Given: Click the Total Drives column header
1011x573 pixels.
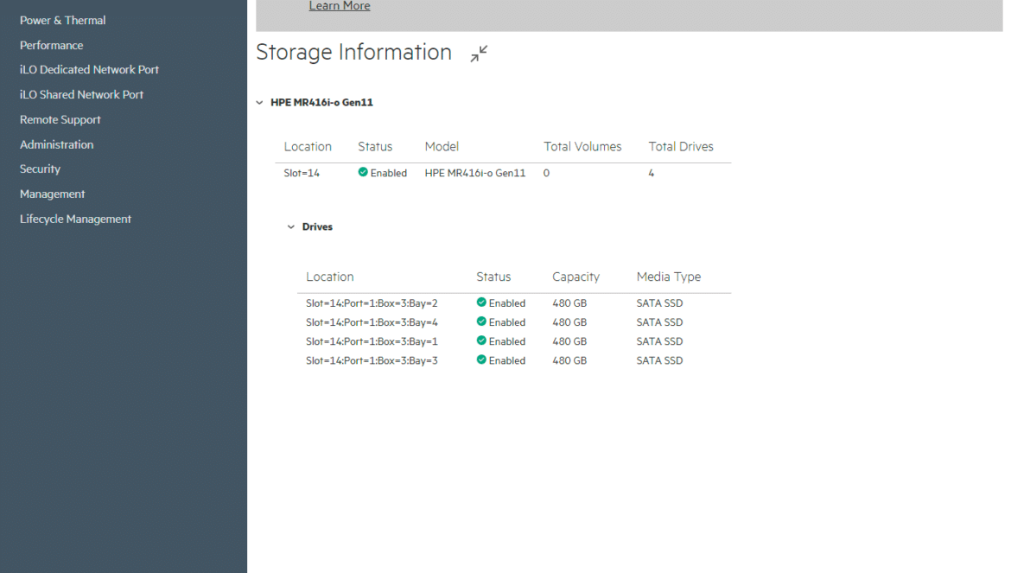Looking at the screenshot, I should coord(681,147).
